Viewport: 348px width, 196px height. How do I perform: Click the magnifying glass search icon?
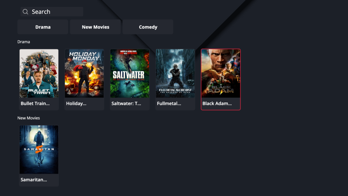click(25, 12)
